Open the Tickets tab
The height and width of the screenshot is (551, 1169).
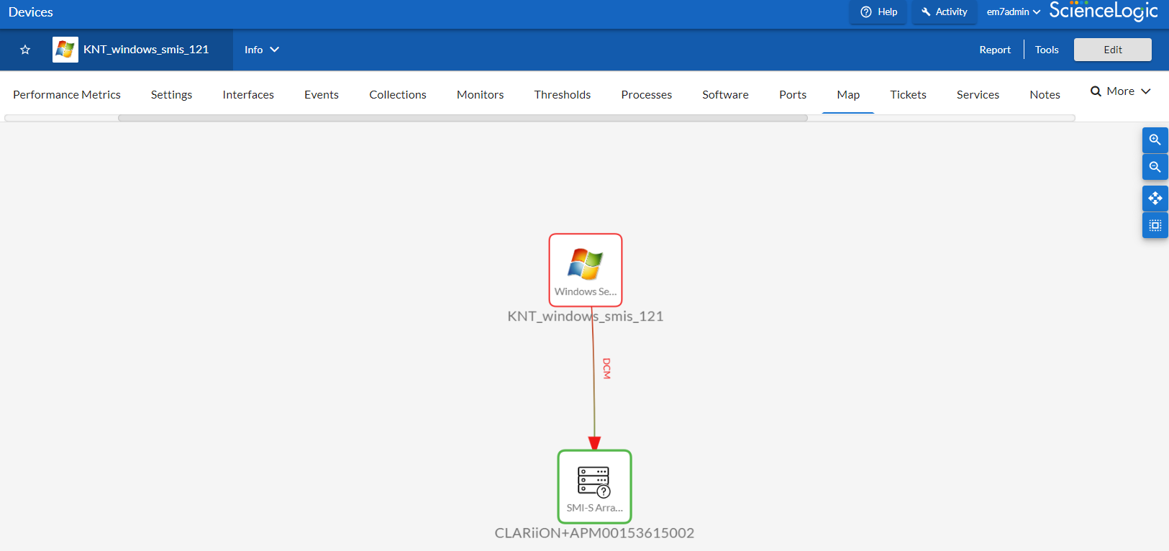[x=908, y=94]
